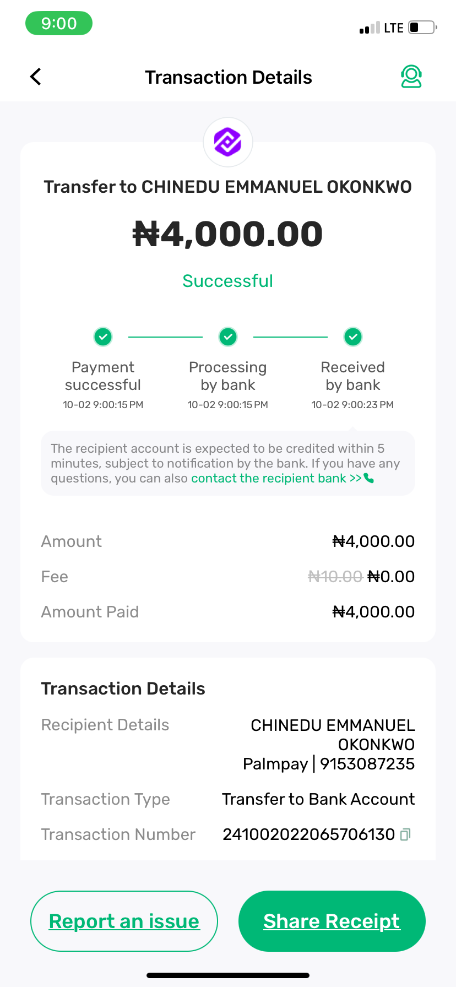Tap the Processing by bank checkmark
The height and width of the screenshot is (987, 456).
pos(228,336)
